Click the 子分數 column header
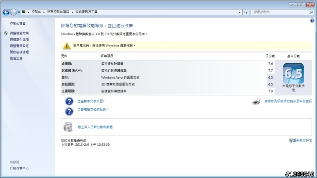The width and height of the screenshot is (317, 178). coord(270,56)
